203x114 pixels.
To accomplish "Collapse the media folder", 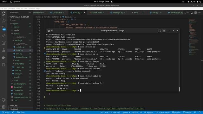I will tap(16, 30).
